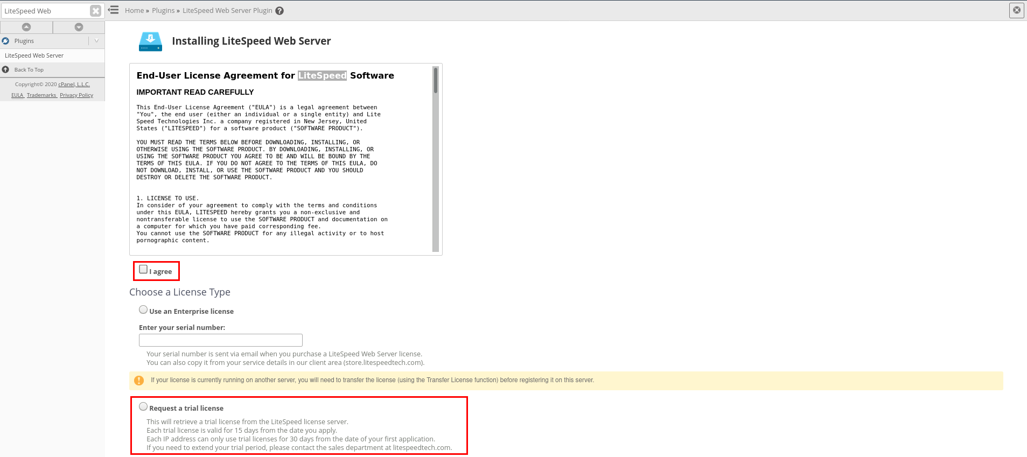Screen dimensions: 1027x457
Task: Click the LiteSpeed installer download icon
Action: point(150,41)
